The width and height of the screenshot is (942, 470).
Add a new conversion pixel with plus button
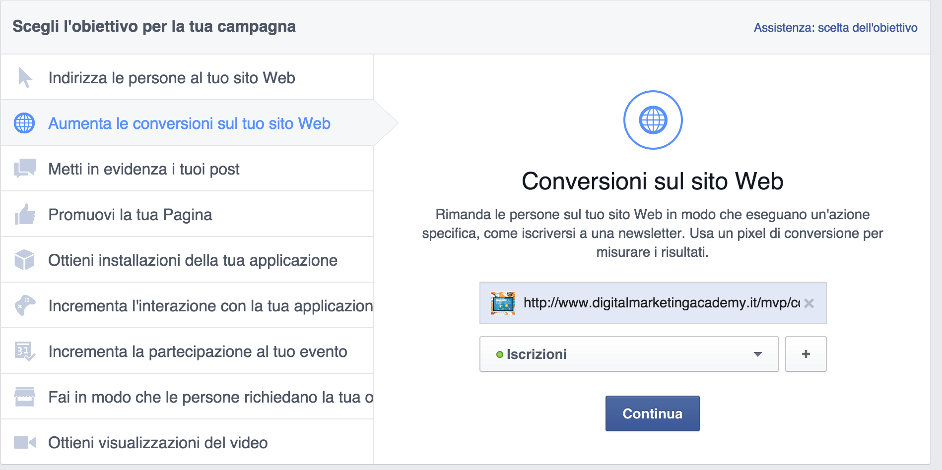[806, 354]
